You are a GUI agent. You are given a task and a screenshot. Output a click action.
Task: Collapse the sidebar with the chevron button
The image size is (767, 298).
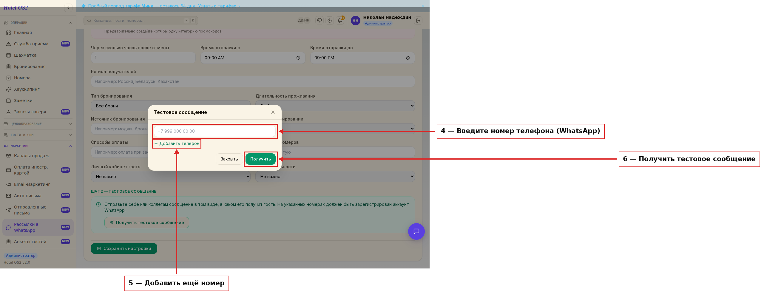(68, 8)
